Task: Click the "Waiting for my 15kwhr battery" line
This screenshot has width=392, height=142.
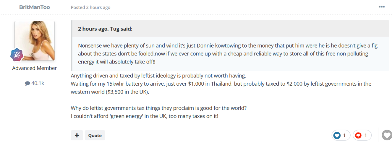Action: coord(221,84)
